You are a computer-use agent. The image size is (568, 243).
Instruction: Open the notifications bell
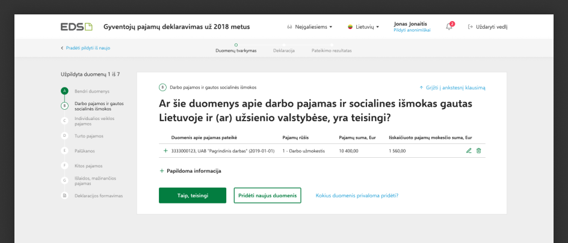449,27
